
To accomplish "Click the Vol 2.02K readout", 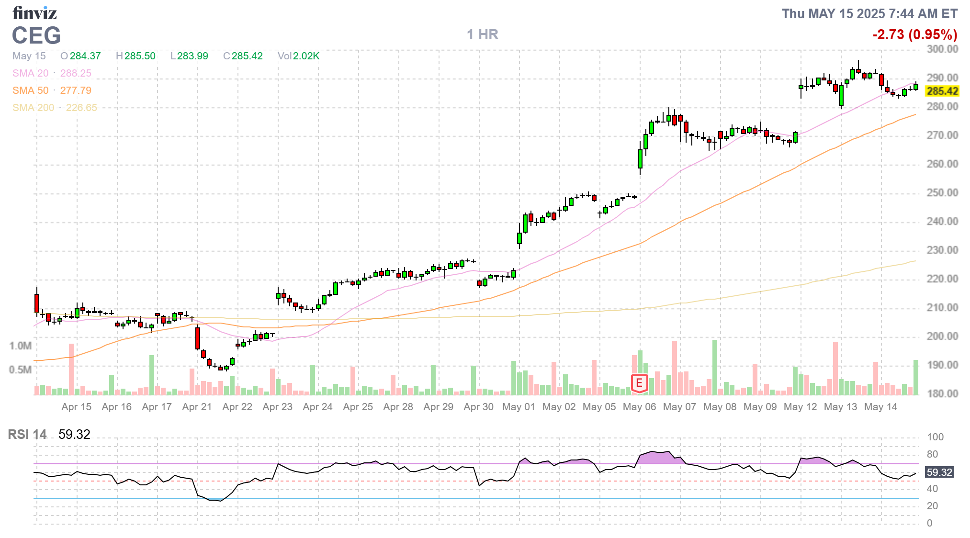I will click(x=298, y=56).
